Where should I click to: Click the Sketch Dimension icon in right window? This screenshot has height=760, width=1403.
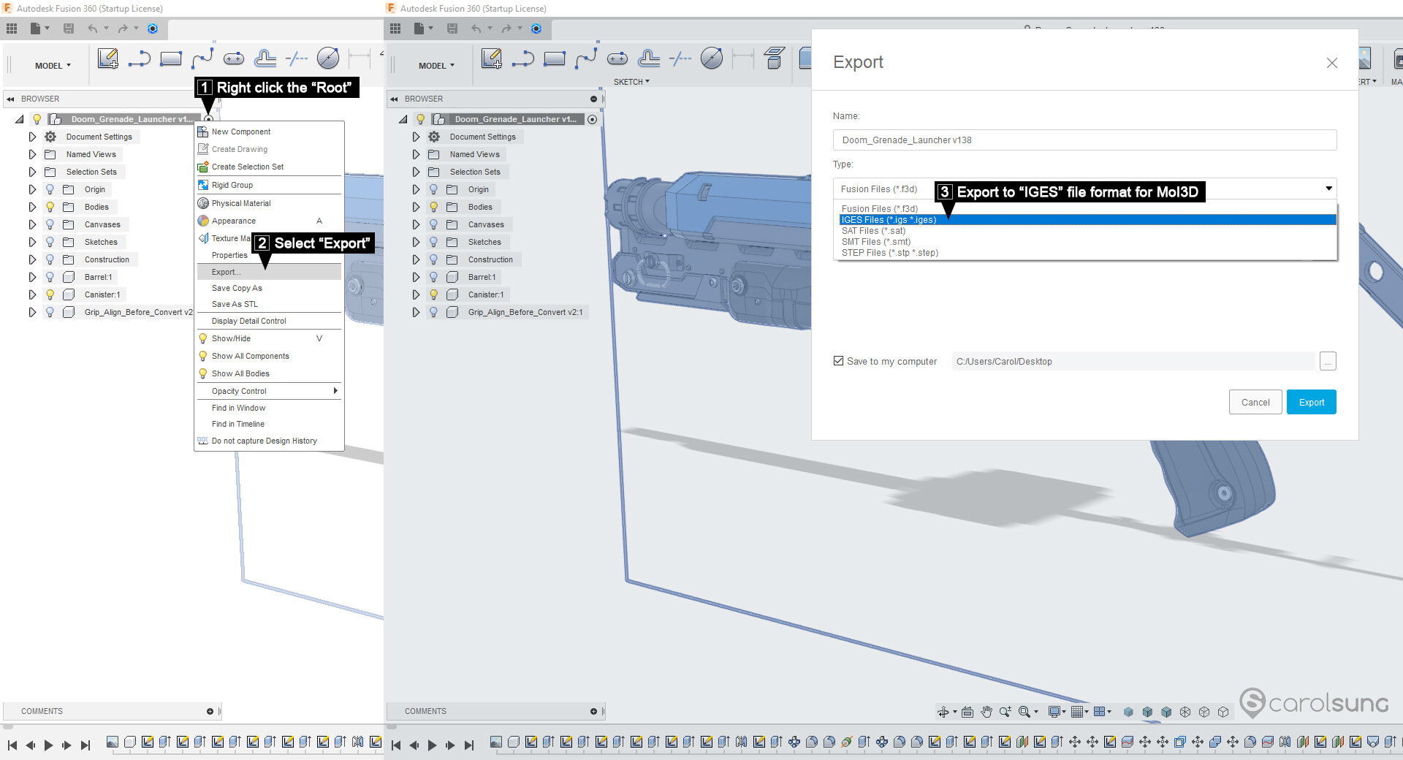[743, 58]
